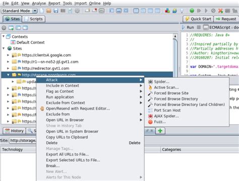The width and height of the screenshot is (239, 181).
Task: Expand the https://clients4.google.com node
Action: pos(8,55)
